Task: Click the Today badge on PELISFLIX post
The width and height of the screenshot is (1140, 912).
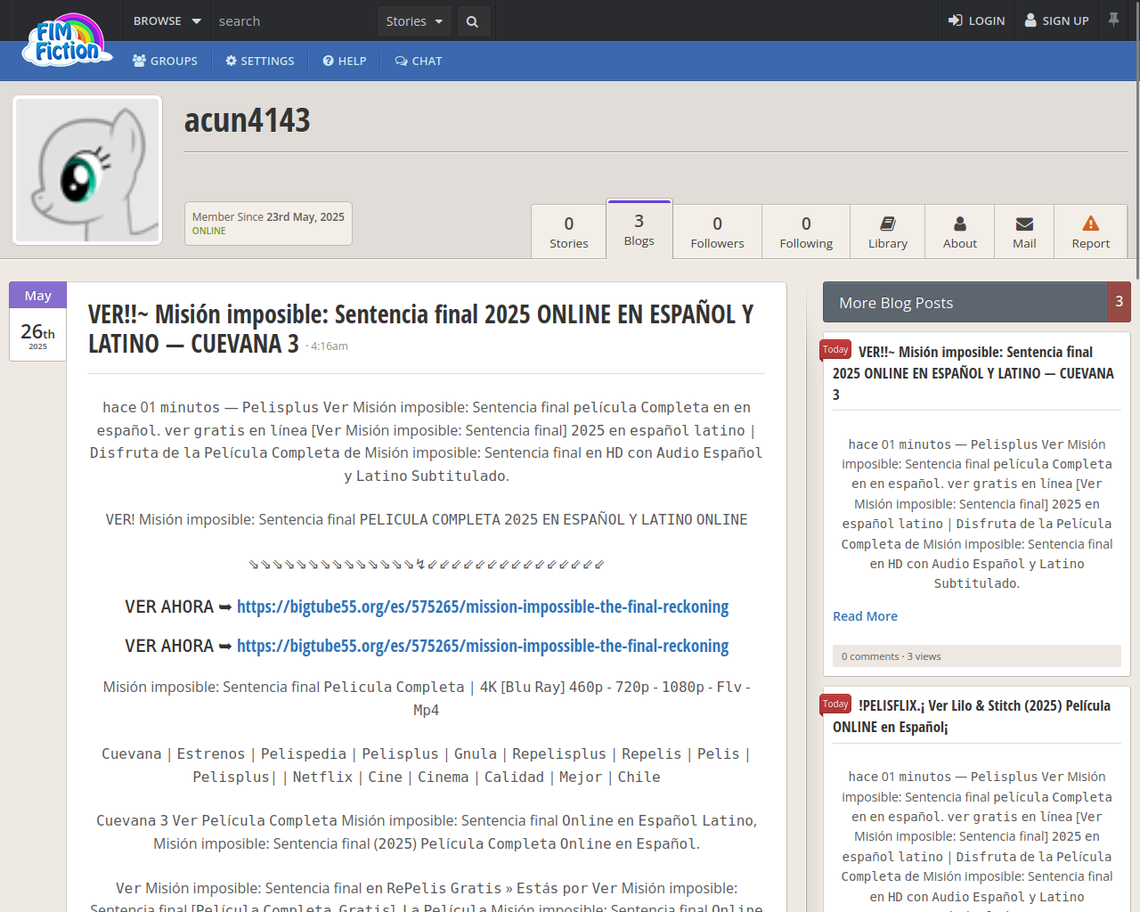Action: [x=835, y=704]
